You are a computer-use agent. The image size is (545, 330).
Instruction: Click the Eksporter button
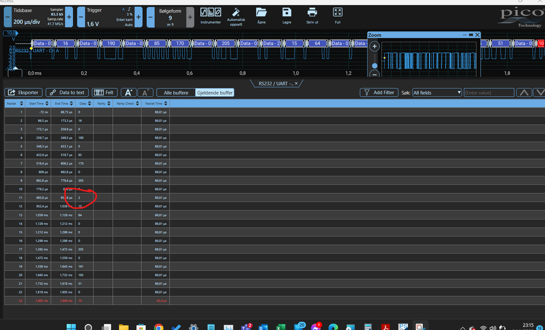23,93
